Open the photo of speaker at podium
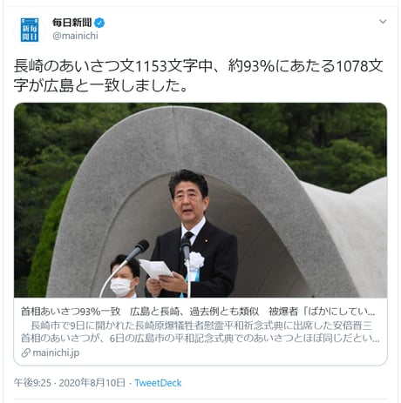The image size is (401, 403). tap(200, 200)
